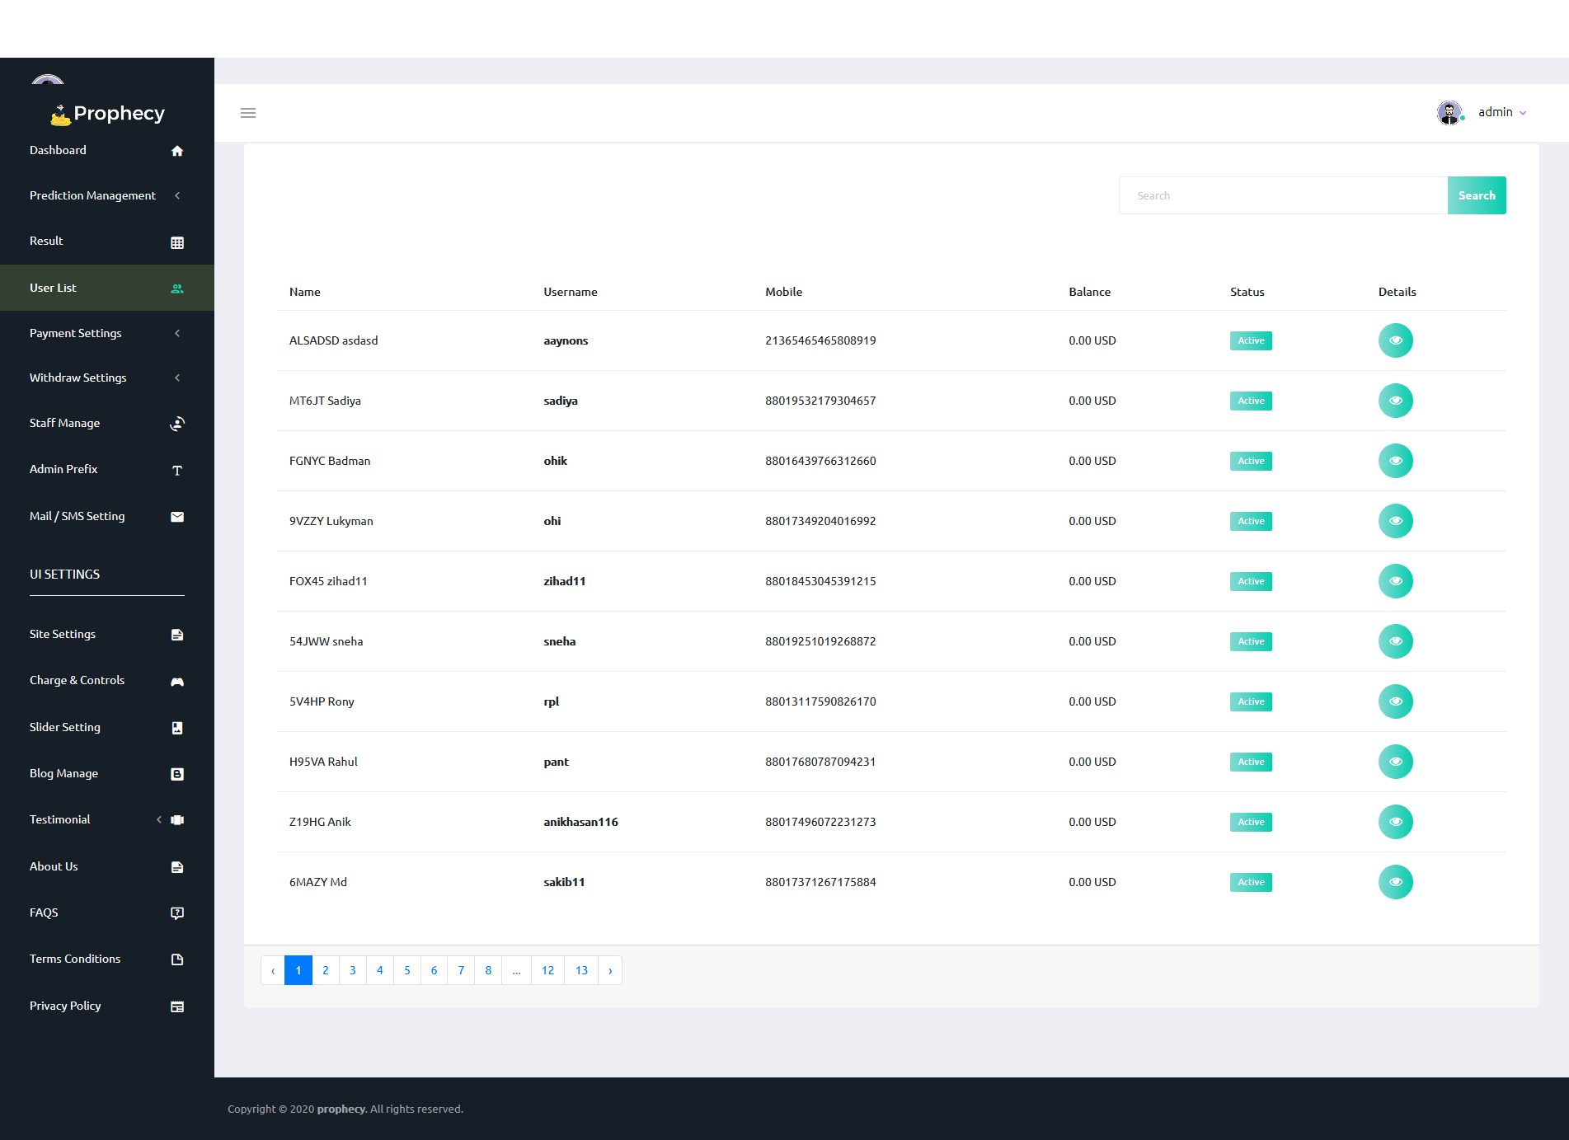Screen dimensions: 1569x1140
Task: Click the Search input field
Action: coord(1284,195)
